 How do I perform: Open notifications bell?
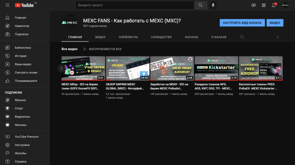click(274, 5)
